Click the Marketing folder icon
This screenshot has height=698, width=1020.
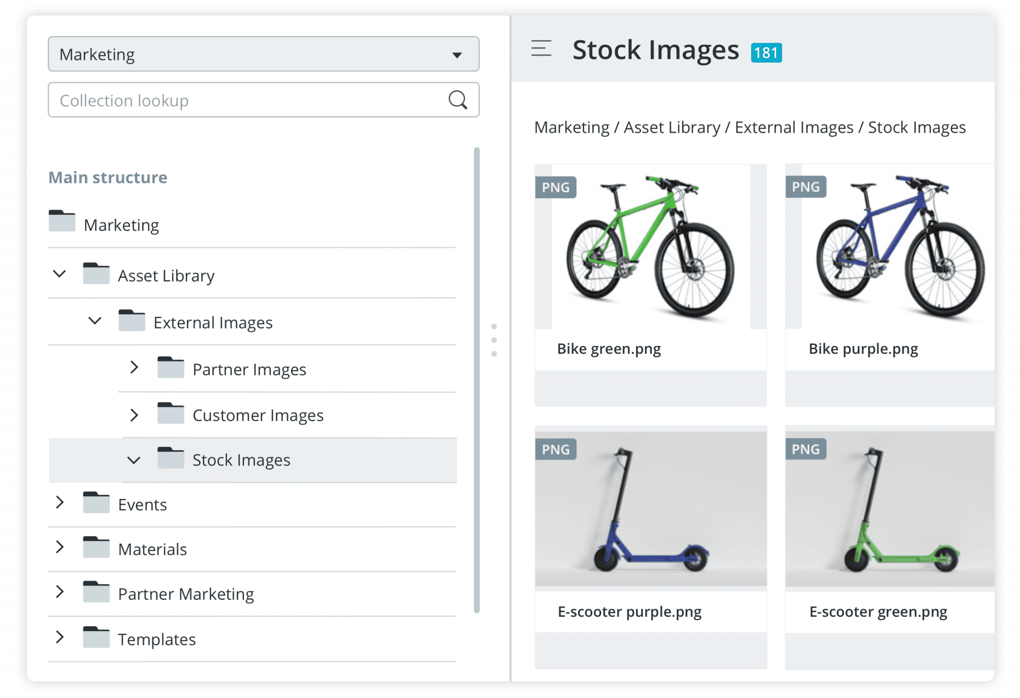pyautogui.click(x=62, y=221)
